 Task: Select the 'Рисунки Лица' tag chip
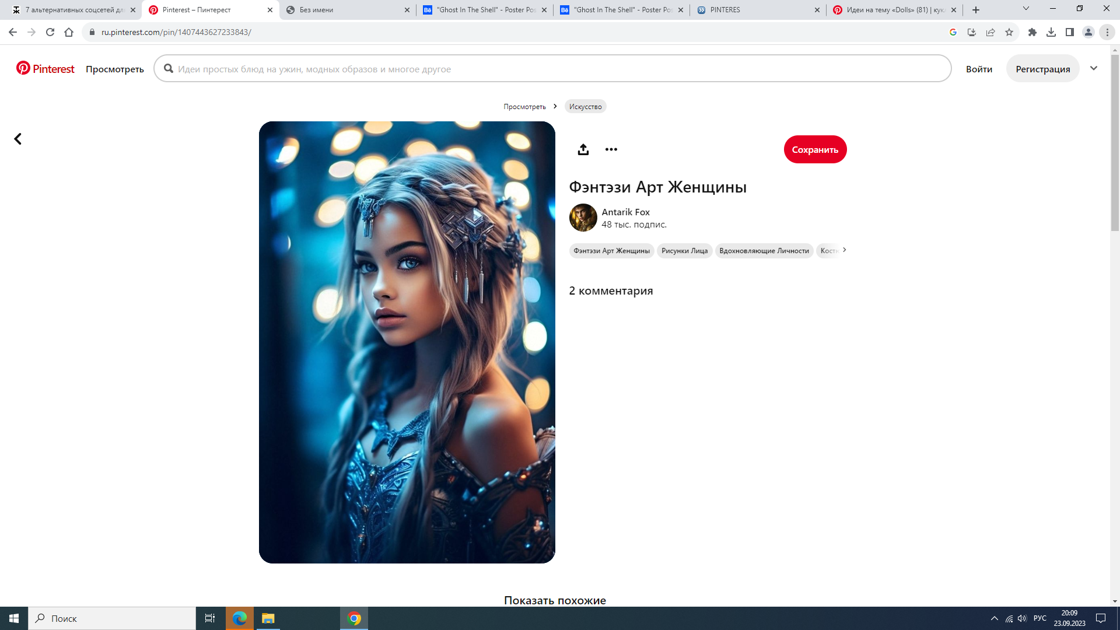point(685,250)
